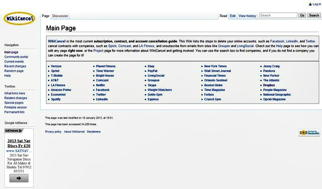Open the Orlando Sentinel link
Image resolution: width=322 pixels, height=189 pixels.
click(x=216, y=80)
